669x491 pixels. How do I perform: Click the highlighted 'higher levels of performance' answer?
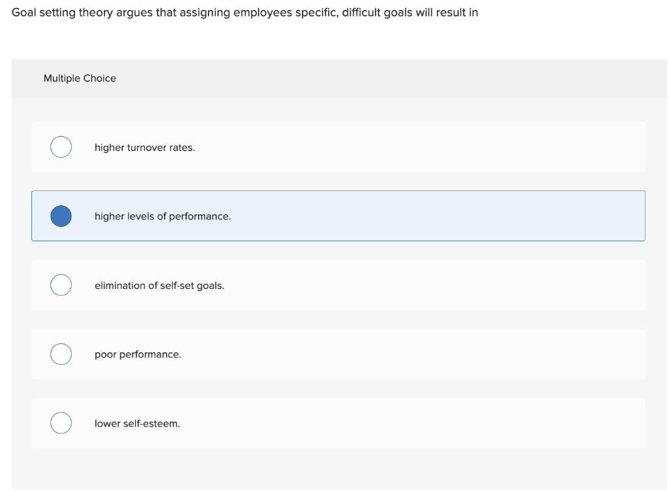(338, 216)
